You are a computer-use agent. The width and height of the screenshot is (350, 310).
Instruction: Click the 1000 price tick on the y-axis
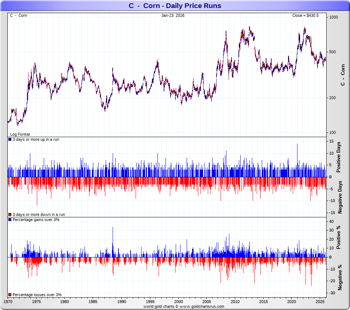334,17
